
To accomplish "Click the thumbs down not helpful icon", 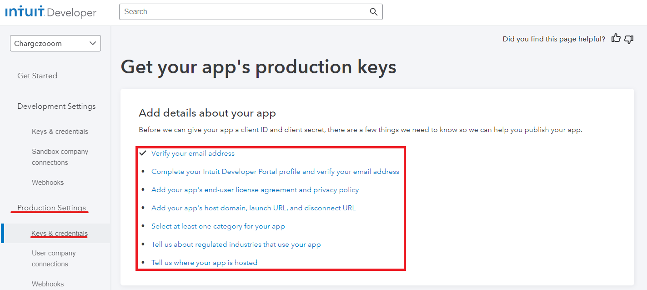I will pos(629,39).
